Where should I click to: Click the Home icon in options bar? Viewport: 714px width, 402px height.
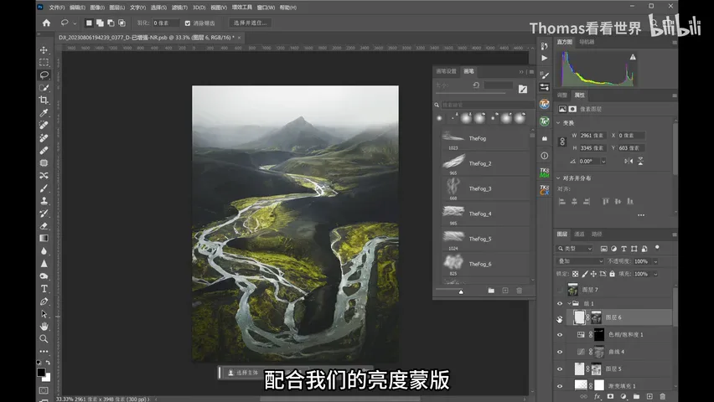point(46,23)
